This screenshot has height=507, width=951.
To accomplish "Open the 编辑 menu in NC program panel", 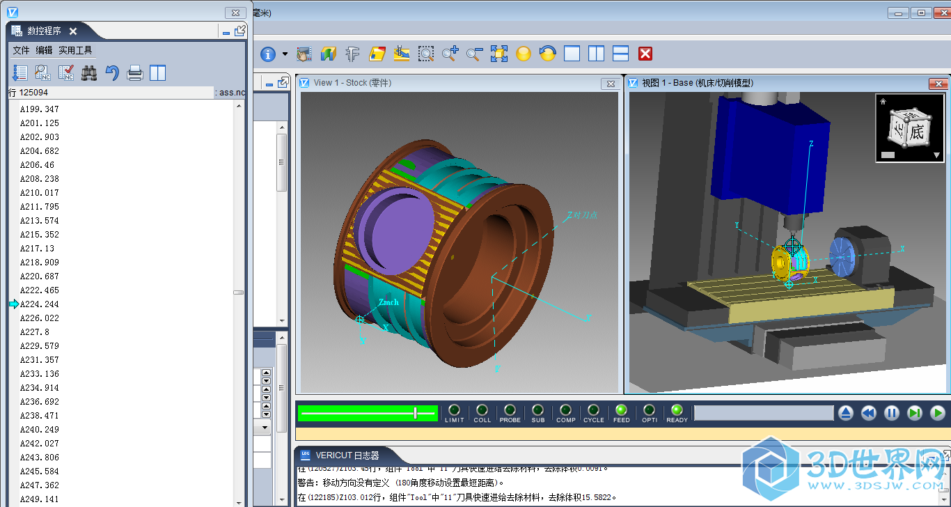I will tap(44, 50).
